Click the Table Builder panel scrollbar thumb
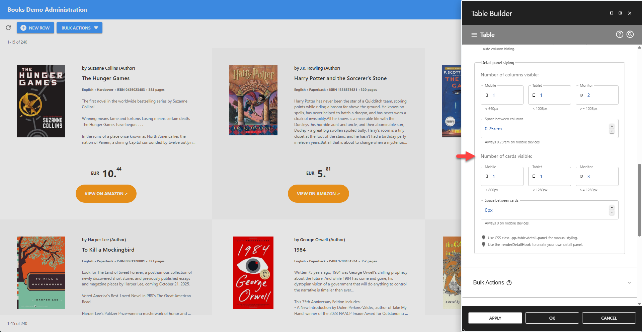Viewport: 642px width, 332px height. pos(639,200)
